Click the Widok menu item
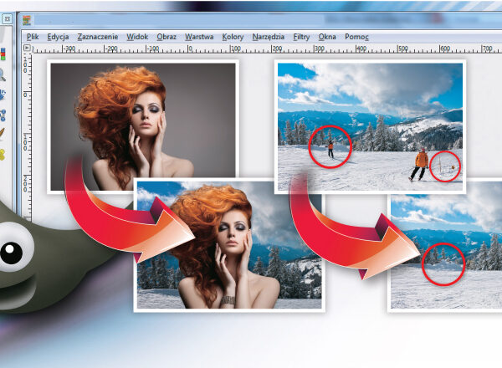 (137, 37)
